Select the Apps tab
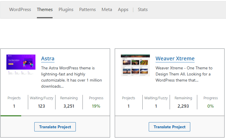The image size is (226, 139). (123, 10)
